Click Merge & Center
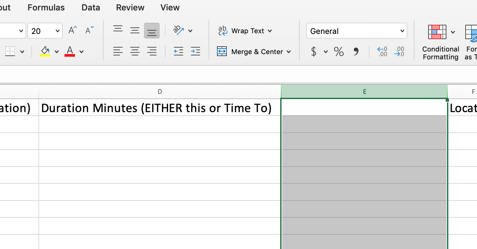 (250, 51)
